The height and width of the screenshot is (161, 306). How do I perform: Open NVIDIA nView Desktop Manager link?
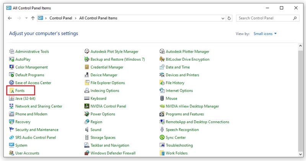pos(192,106)
